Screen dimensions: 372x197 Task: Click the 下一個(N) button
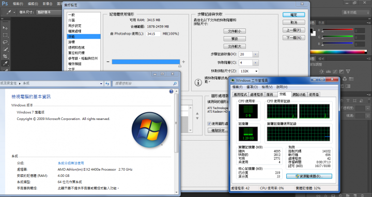click(293, 38)
